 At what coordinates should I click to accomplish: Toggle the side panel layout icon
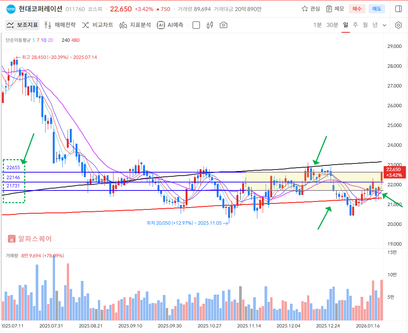398,9
